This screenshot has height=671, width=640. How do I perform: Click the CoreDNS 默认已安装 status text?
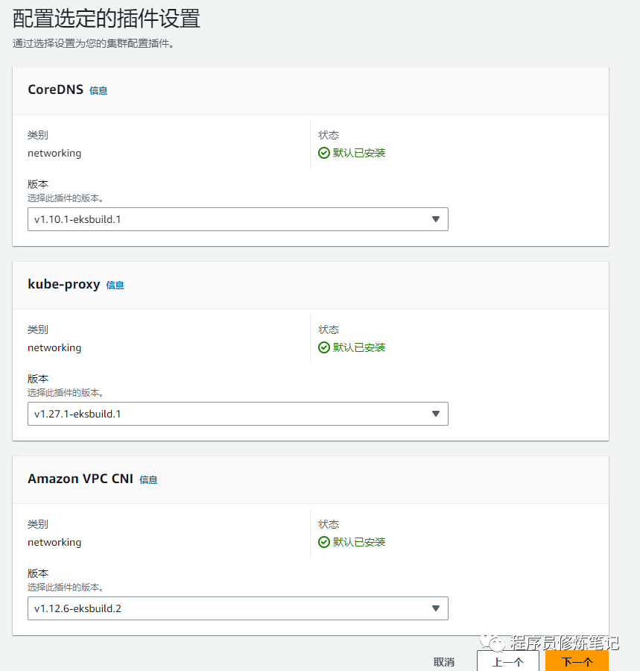359,153
